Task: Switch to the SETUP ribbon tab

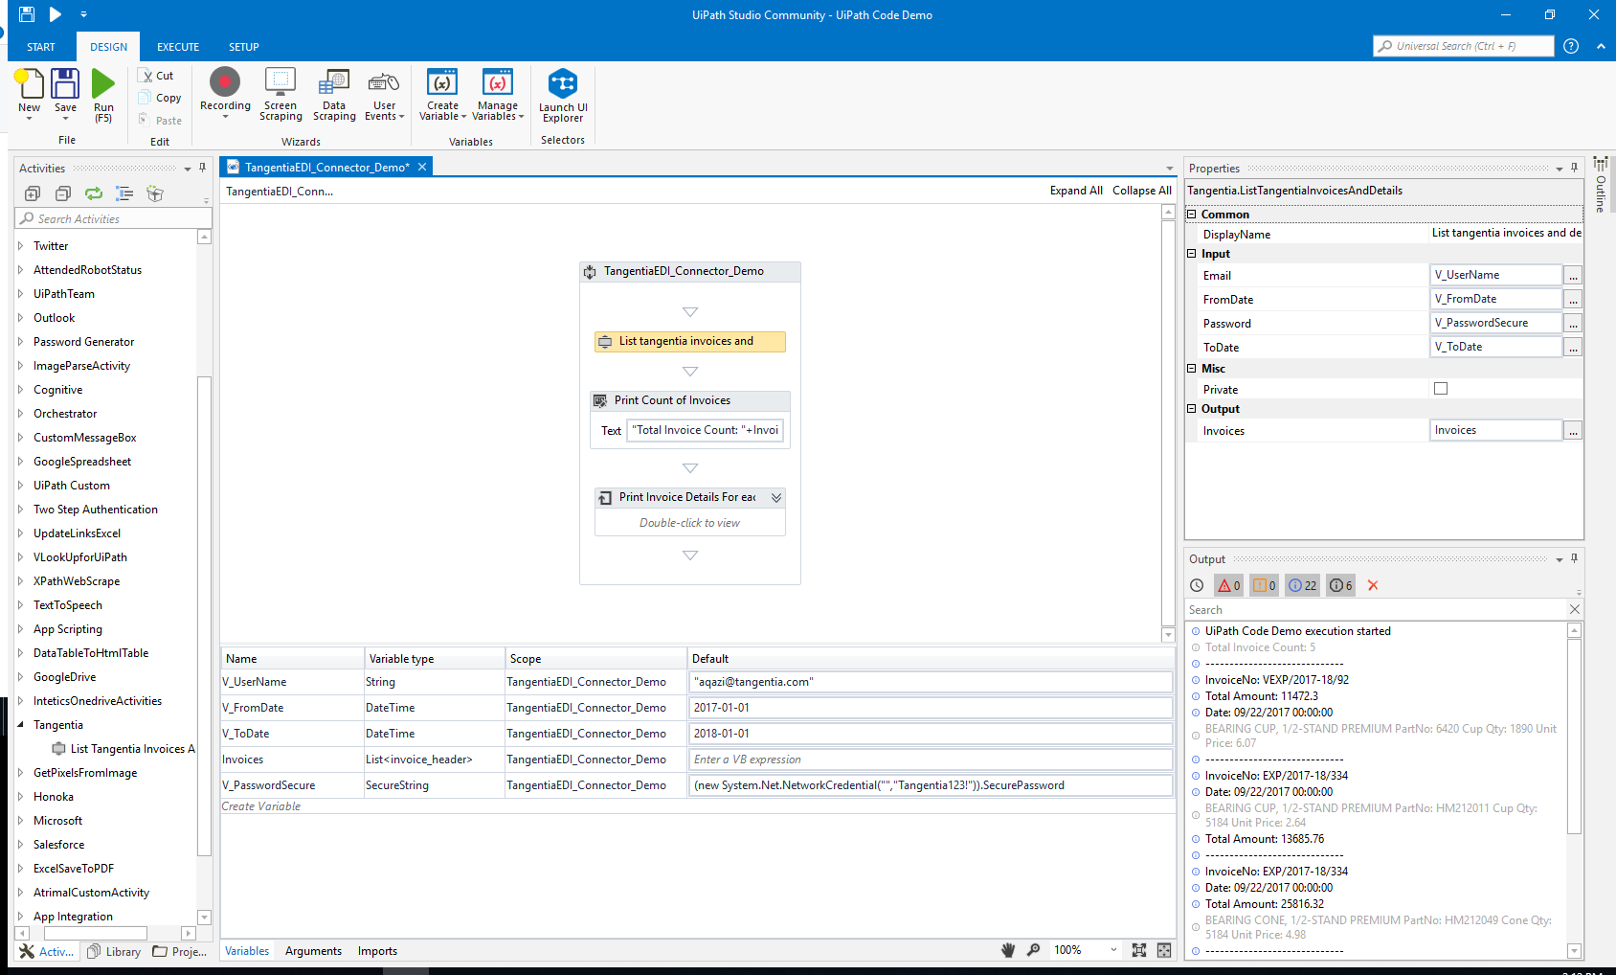Action: click(244, 47)
